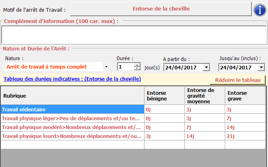Click the 'Entorse de gravité moyenne' column header

[x=204, y=96]
